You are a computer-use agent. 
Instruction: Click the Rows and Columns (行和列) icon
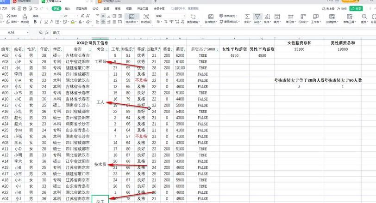tap(303, 17)
